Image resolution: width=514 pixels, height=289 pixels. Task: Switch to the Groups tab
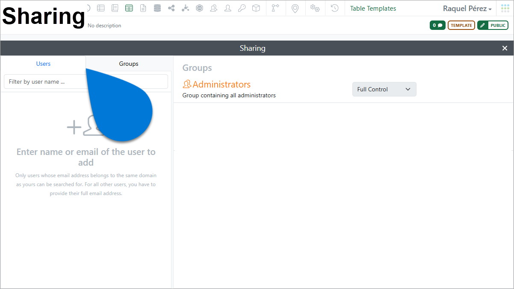[129, 63]
